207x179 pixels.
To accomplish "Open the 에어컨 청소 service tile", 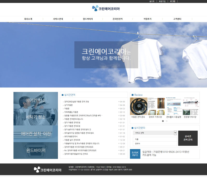I will pyautogui.click(x=36, y=100).
